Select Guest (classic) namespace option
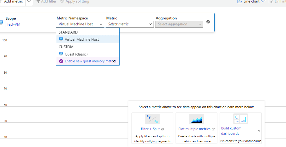This screenshot has width=286, height=147. point(88,54)
